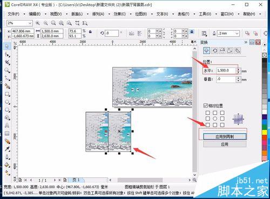The height and width of the screenshot is (199, 270).
Task: Click the Zoom In toolbar icon
Action: [x=37, y=23]
